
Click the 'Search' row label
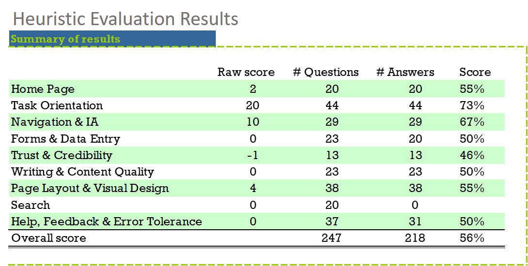coord(31,205)
